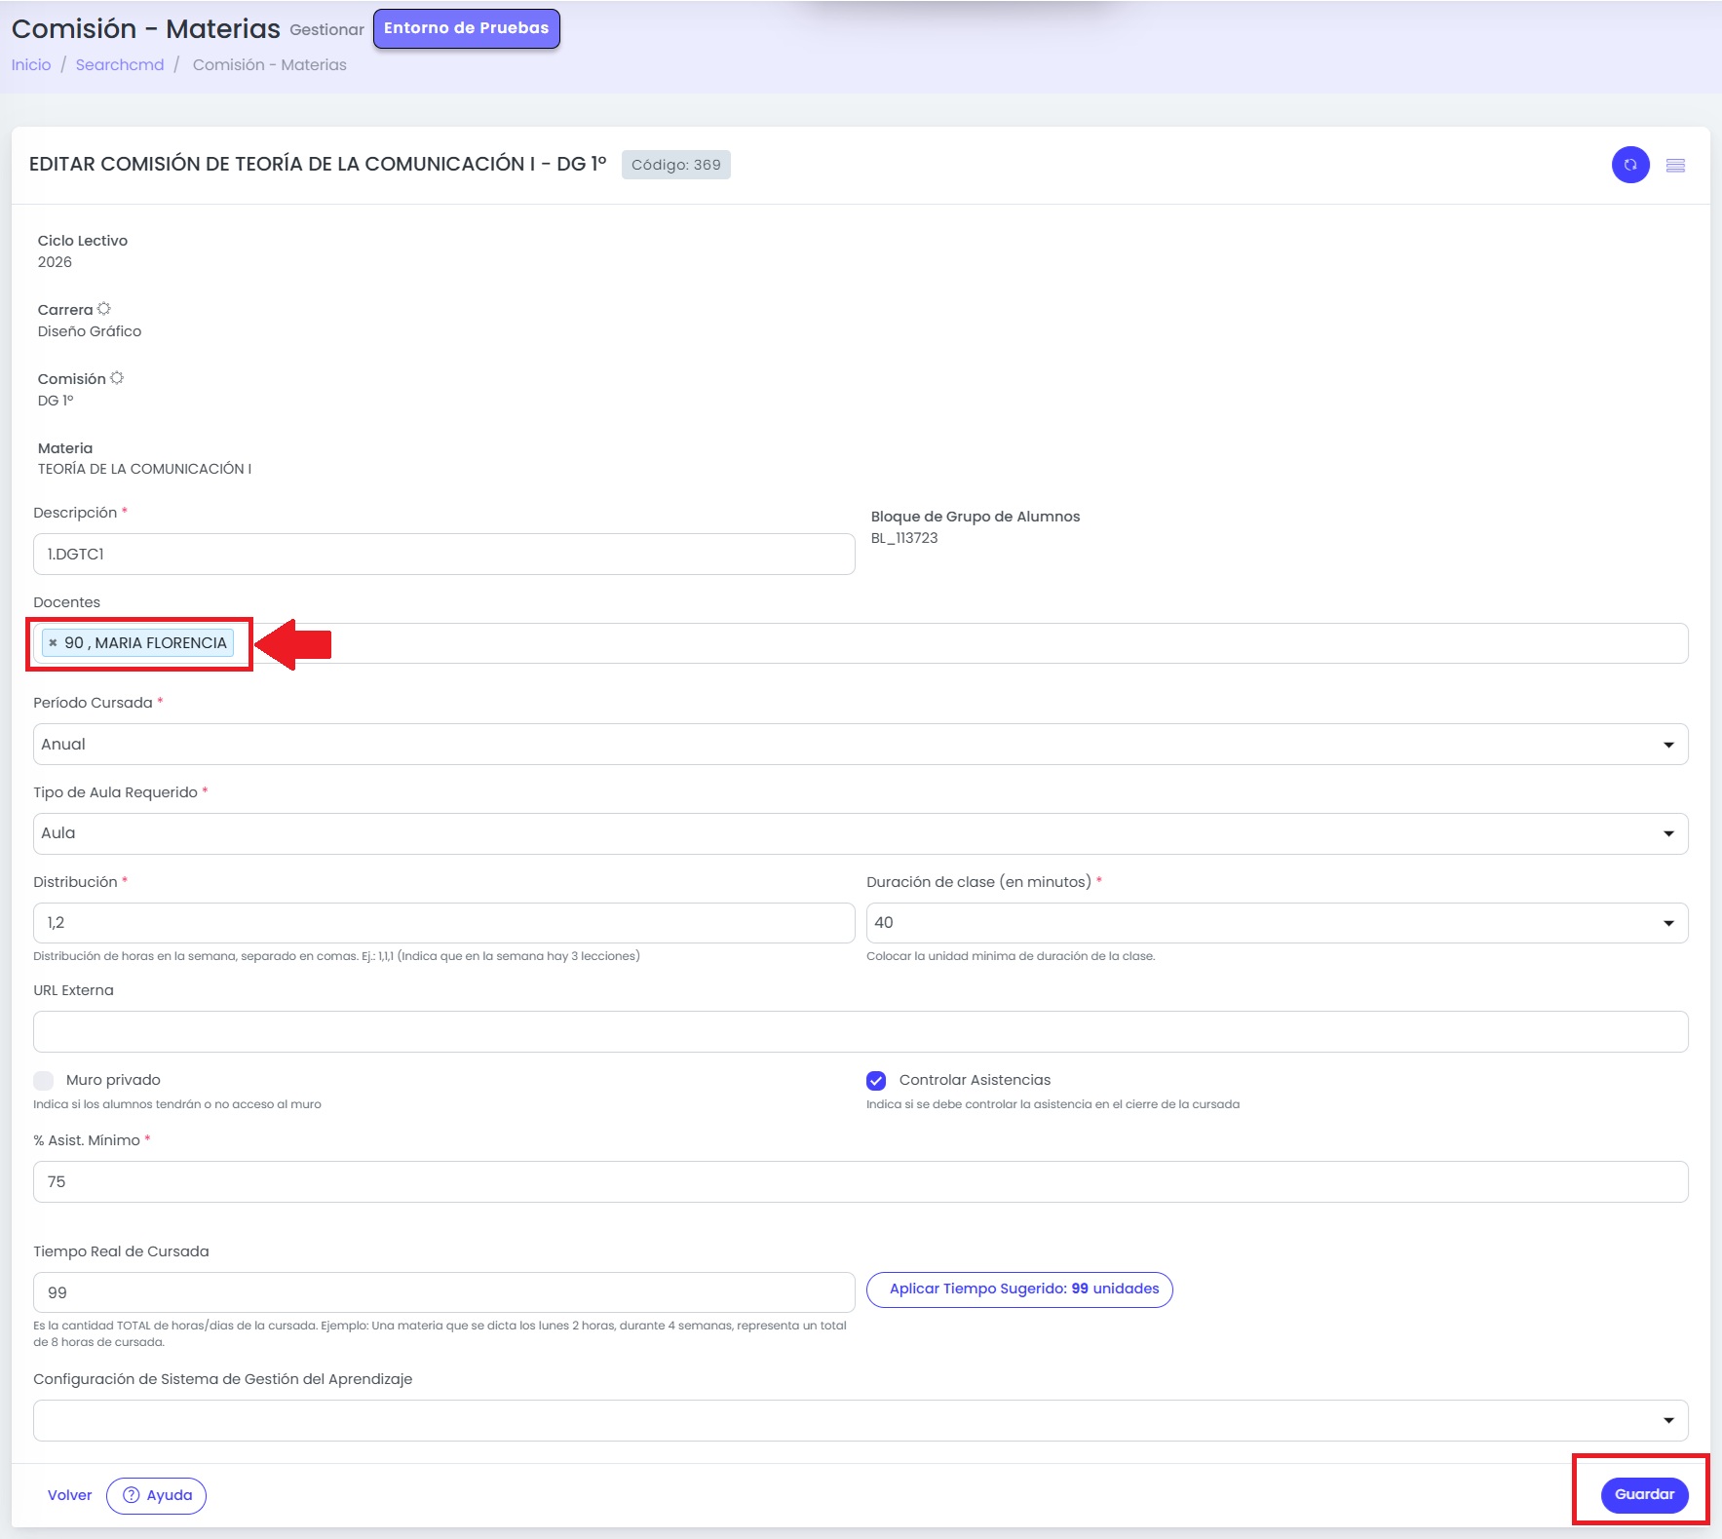Click the gear icon next to Comisión
1722x1539 pixels.
click(x=117, y=378)
